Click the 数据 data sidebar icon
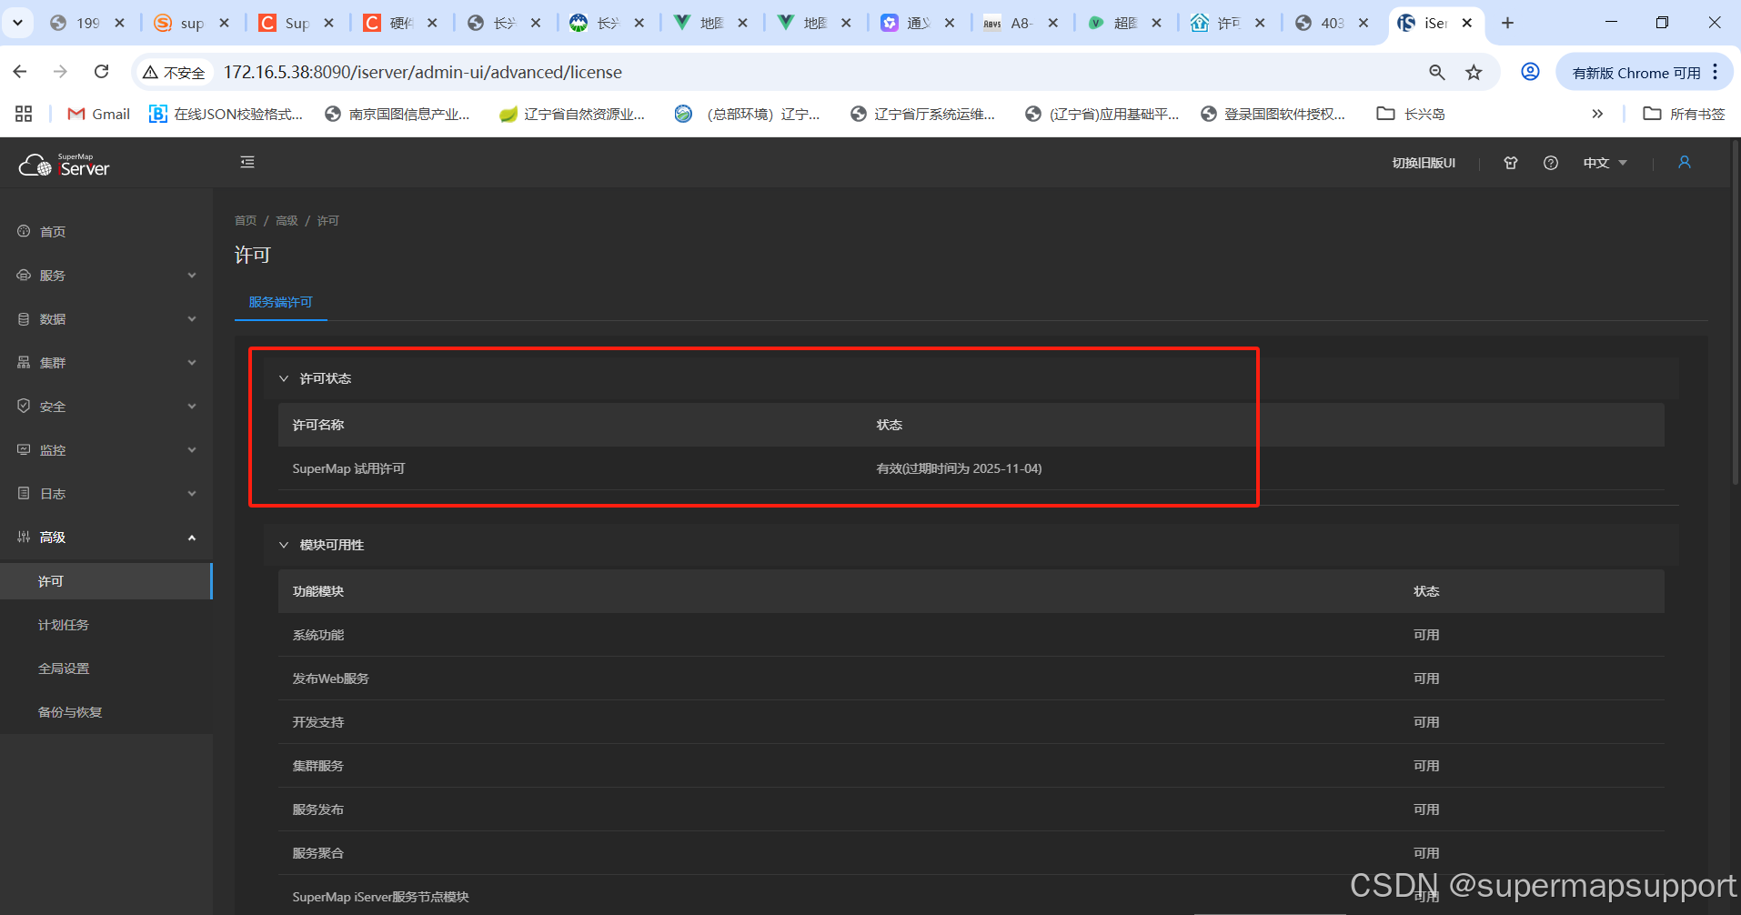The image size is (1741, 915). [24, 318]
